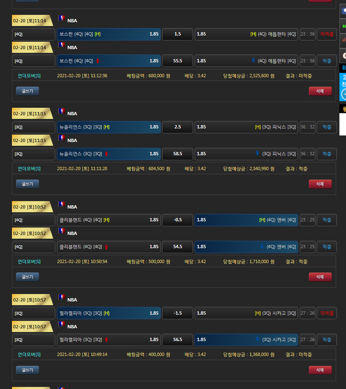Click the 언더오버[S] label of 1,368,000 payout bet

29,354
